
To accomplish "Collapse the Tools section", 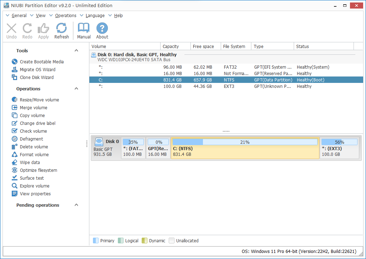I will click(76, 51).
